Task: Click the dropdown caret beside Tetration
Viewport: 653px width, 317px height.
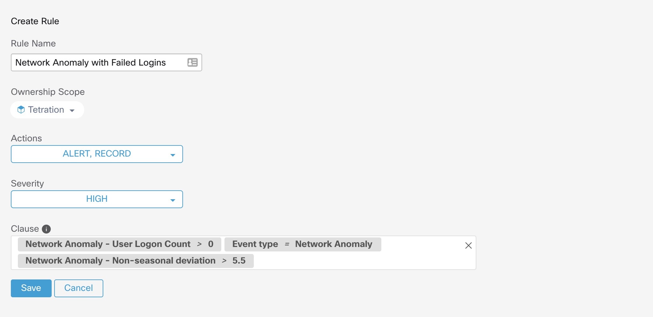Action: pos(72,110)
